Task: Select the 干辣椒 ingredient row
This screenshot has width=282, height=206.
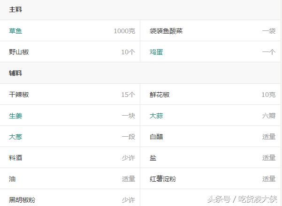Action: (x=19, y=95)
